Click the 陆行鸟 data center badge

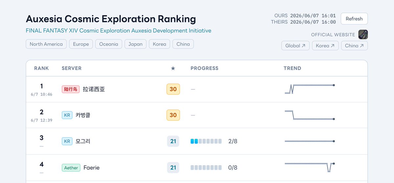(71, 89)
